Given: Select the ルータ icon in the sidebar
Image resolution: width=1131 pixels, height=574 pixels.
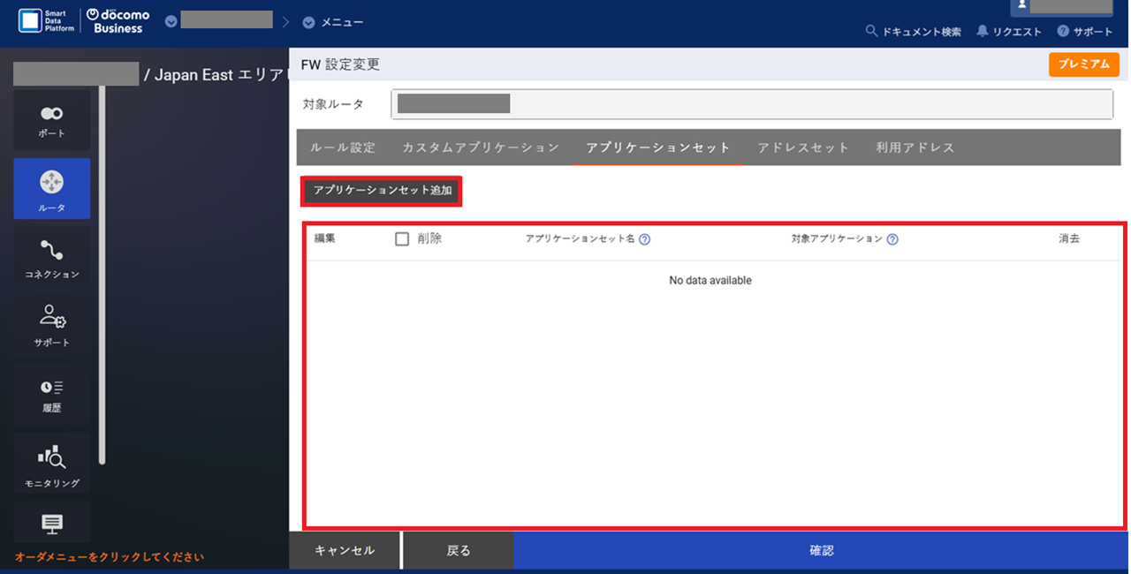Looking at the screenshot, I should [52, 181].
